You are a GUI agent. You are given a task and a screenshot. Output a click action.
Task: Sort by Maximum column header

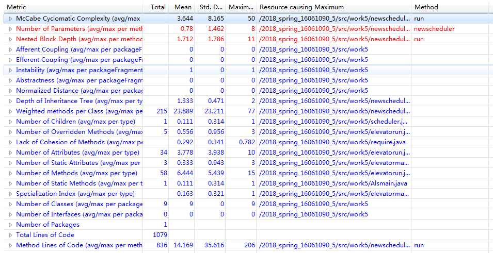pos(241,7)
